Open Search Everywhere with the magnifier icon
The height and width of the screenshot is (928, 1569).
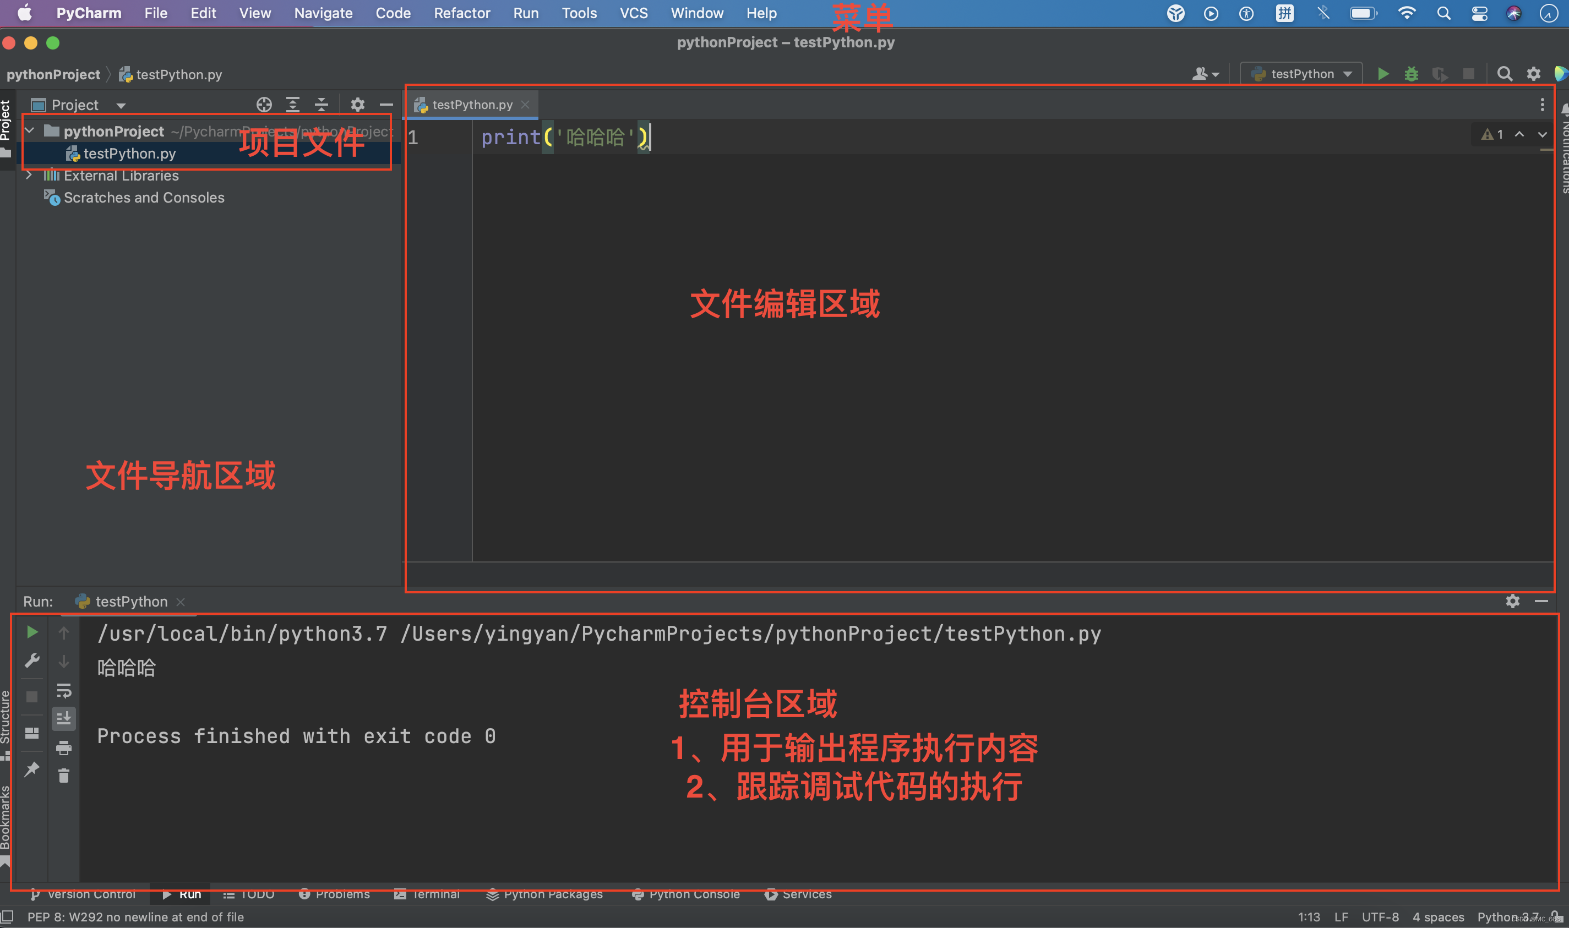tap(1505, 73)
